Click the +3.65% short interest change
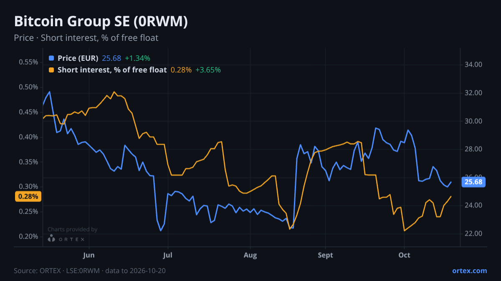Image resolution: width=501 pixels, height=281 pixels. tap(208, 70)
